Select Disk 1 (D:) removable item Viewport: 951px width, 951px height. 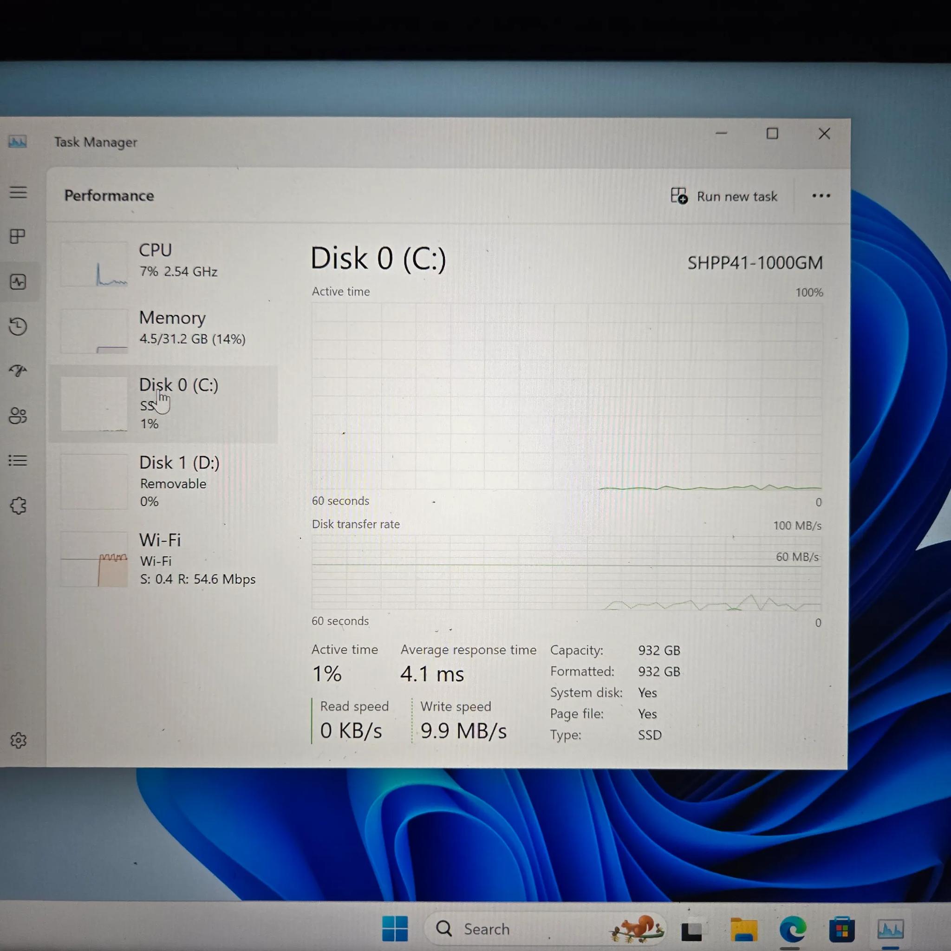pos(163,482)
